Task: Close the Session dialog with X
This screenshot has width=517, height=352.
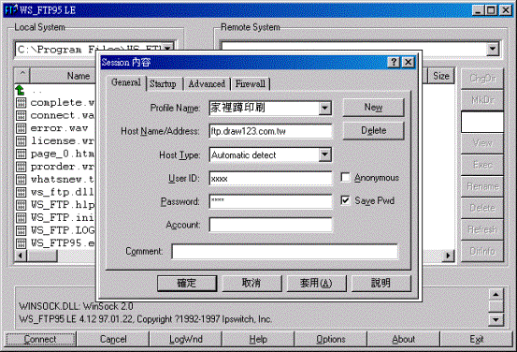Action: 409,62
